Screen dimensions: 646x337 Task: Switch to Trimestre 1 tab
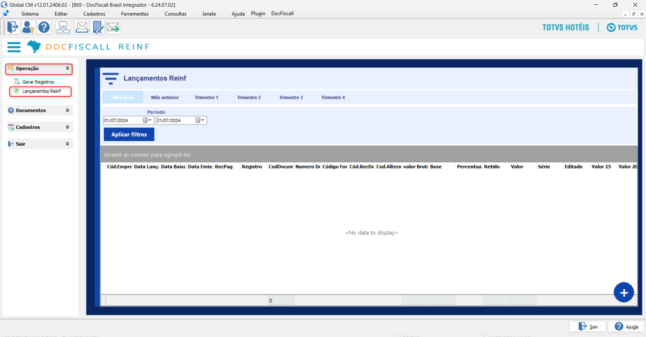[x=206, y=97]
